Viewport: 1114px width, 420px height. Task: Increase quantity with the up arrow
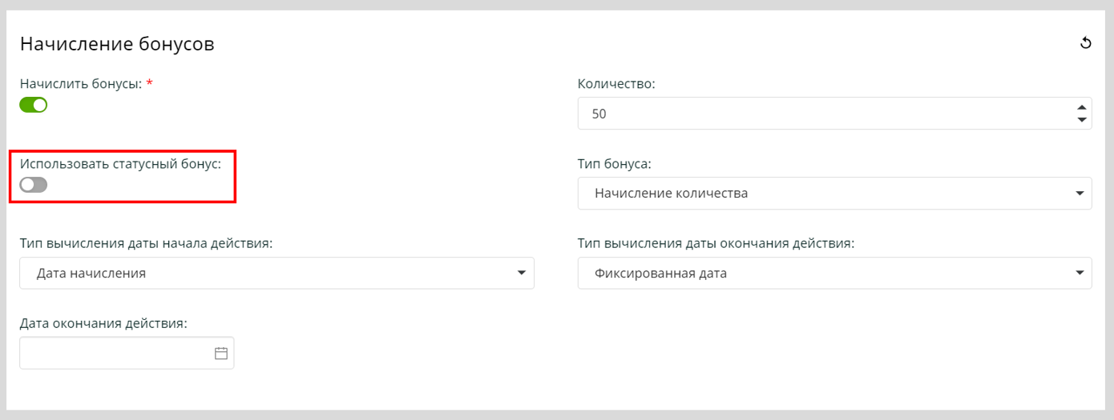pyautogui.click(x=1081, y=107)
